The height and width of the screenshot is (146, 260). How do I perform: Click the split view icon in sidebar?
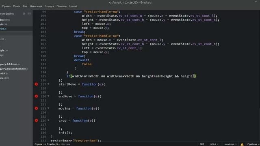[29, 13]
